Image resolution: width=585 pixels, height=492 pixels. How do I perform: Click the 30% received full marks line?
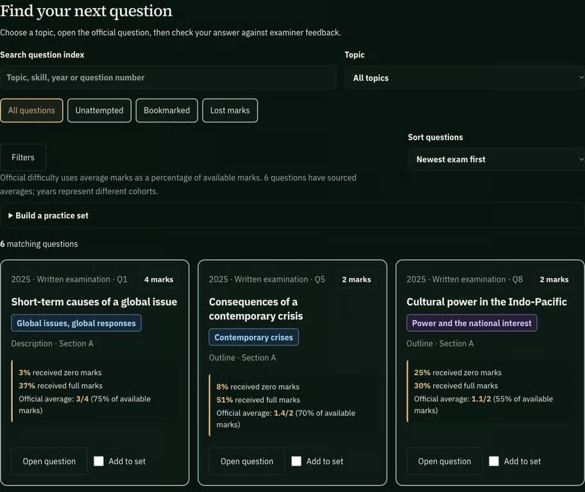click(x=456, y=386)
